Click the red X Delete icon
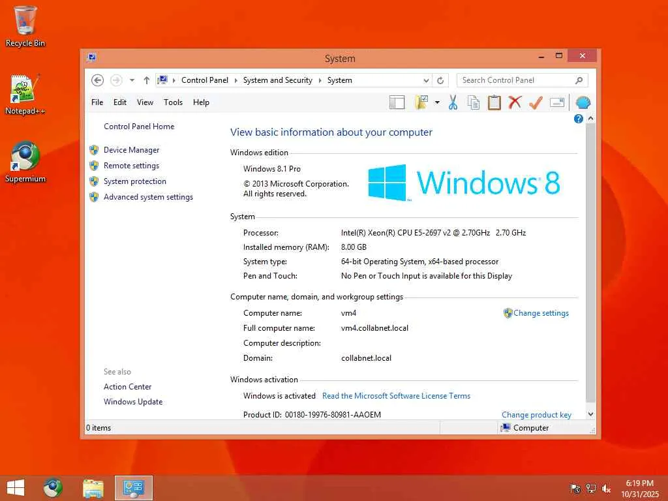668x501 pixels. (515, 102)
